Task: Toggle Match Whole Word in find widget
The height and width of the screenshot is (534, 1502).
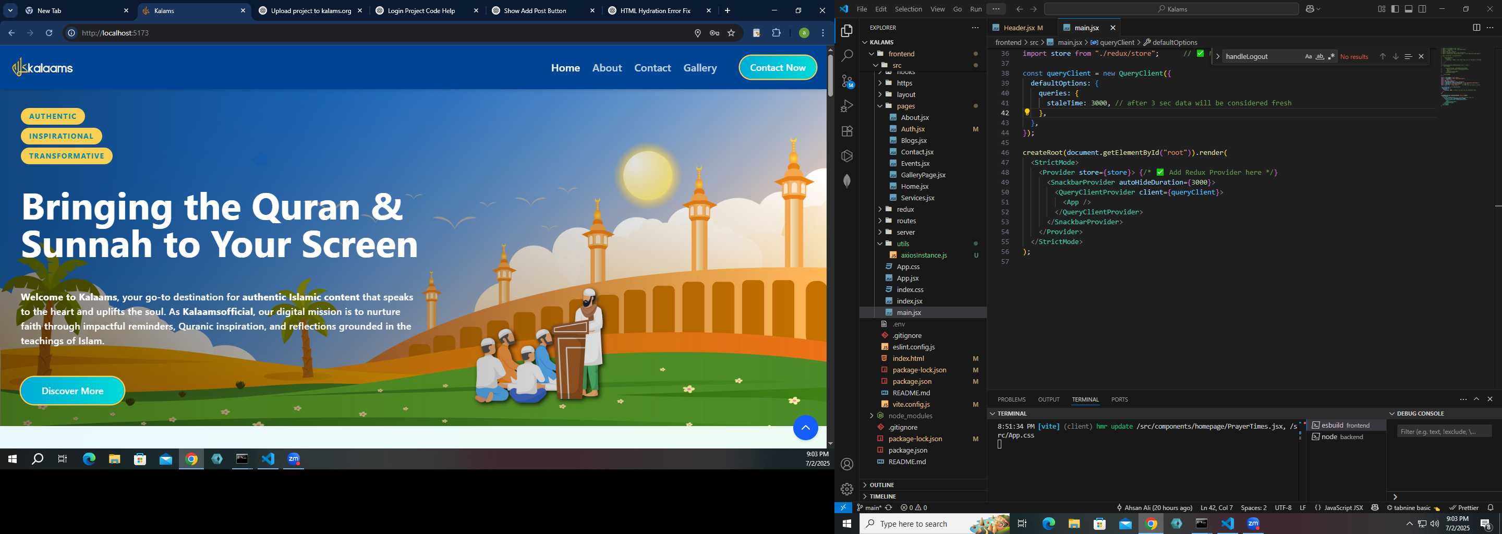Action: (1319, 56)
